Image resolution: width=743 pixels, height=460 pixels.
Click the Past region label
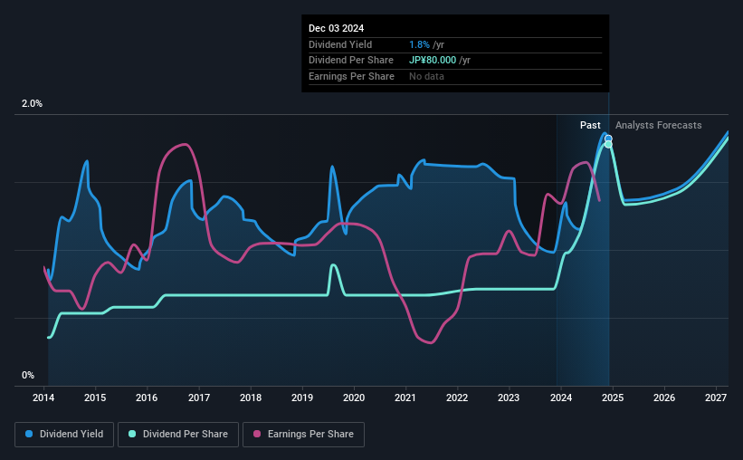(x=590, y=125)
